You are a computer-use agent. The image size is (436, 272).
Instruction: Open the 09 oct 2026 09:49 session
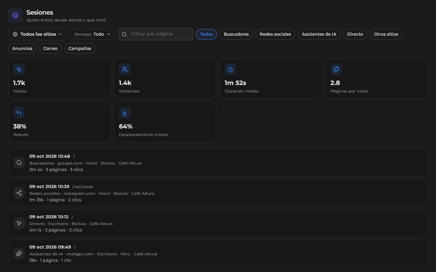218,252
